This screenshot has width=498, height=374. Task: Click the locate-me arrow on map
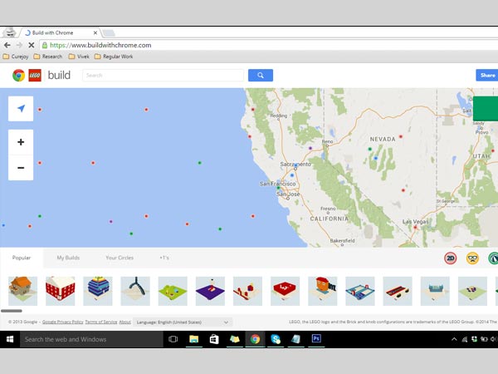pyautogui.click(x=21, y=110)
